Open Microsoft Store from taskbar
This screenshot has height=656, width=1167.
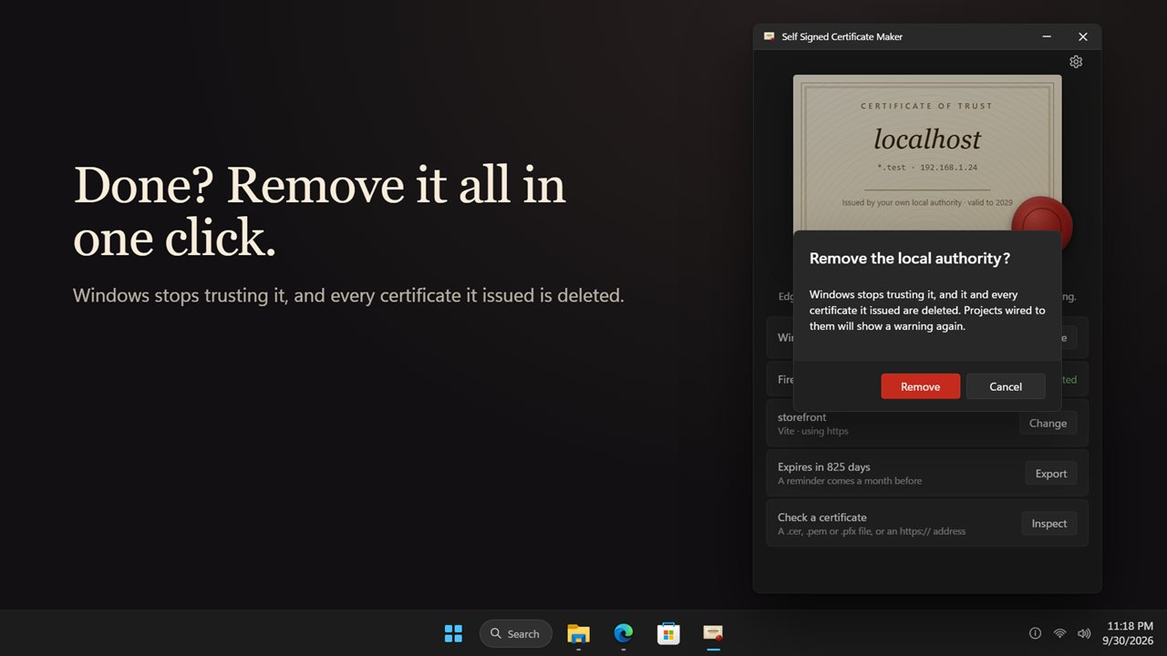pos(668,633)
